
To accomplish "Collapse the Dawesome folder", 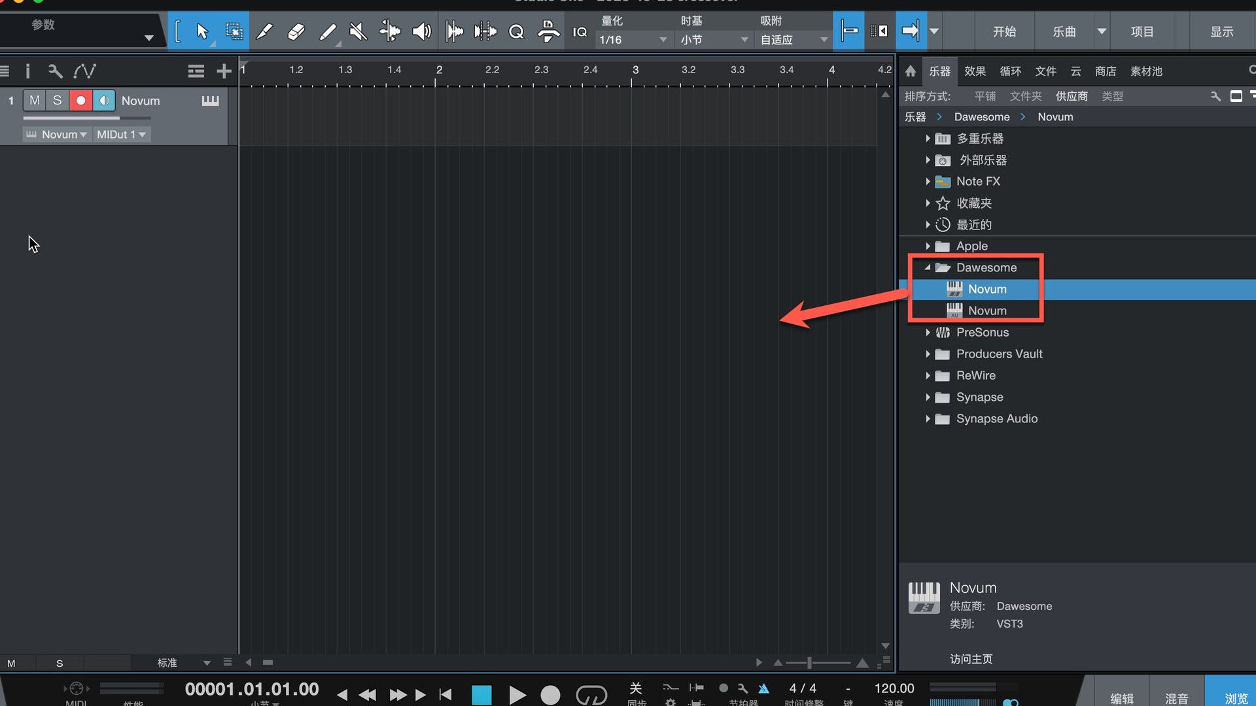I will (928, 267).
